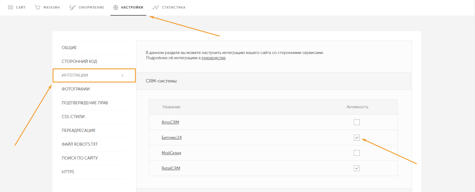
Task: Open the руководство link
Action: [x=213, y=58]
